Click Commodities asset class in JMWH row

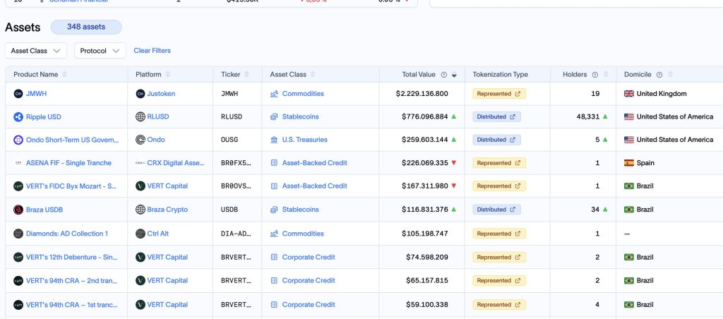click(303, 94)
